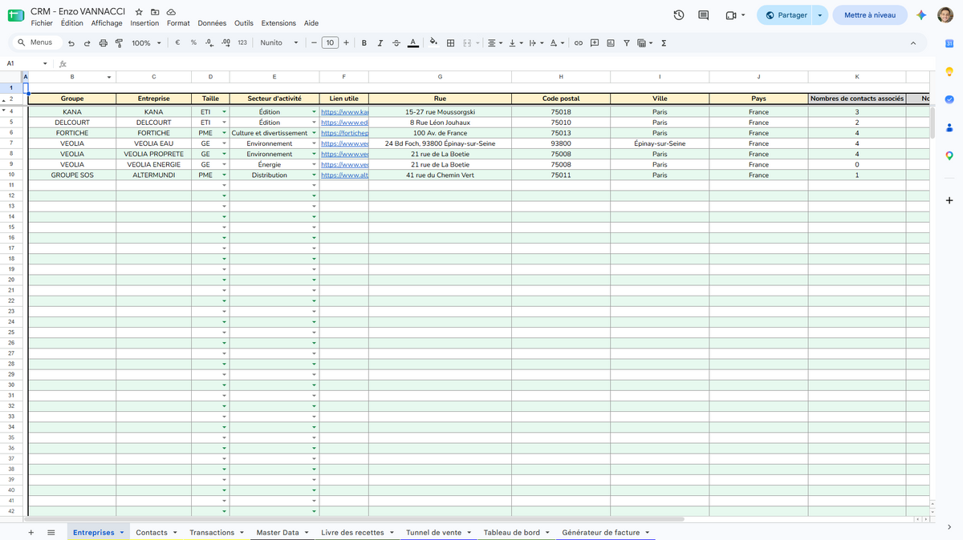The image size is (963, 540).
Task: Open the KANA website link
Action: (344, 112)
